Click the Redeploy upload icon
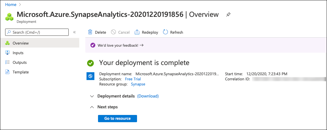The image size is (327, 130). point(137,32)
